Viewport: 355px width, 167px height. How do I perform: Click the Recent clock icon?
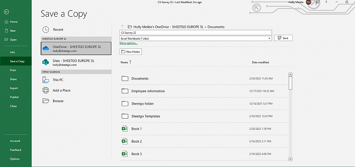46,30
